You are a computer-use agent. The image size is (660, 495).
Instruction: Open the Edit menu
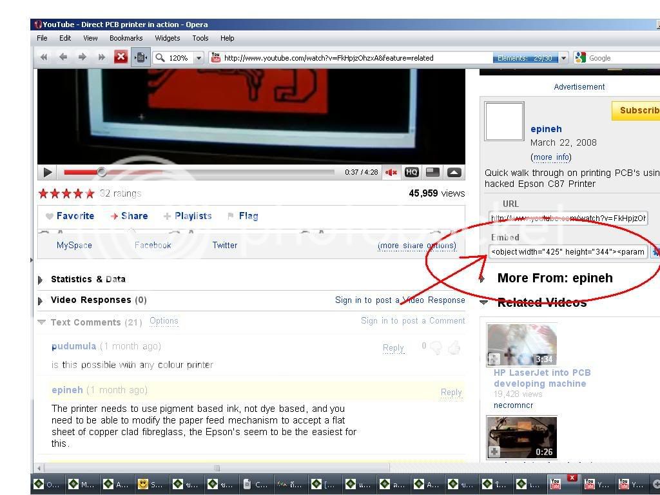tap(65, 38)
